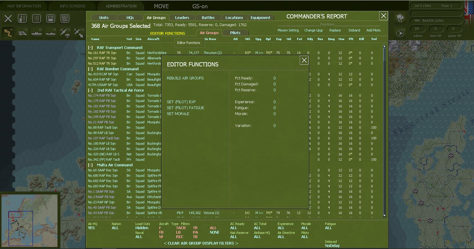
Task: Click the crossed flags icon near the date panel
Action: tap(400, 18)
